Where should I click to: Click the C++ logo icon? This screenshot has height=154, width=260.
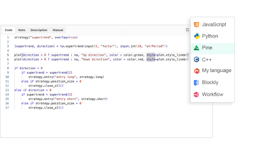pos(196,59)
